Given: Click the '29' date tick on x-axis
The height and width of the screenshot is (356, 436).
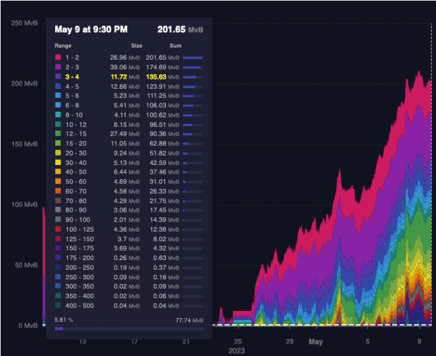Looking at the screenshot, I should 290,341.
